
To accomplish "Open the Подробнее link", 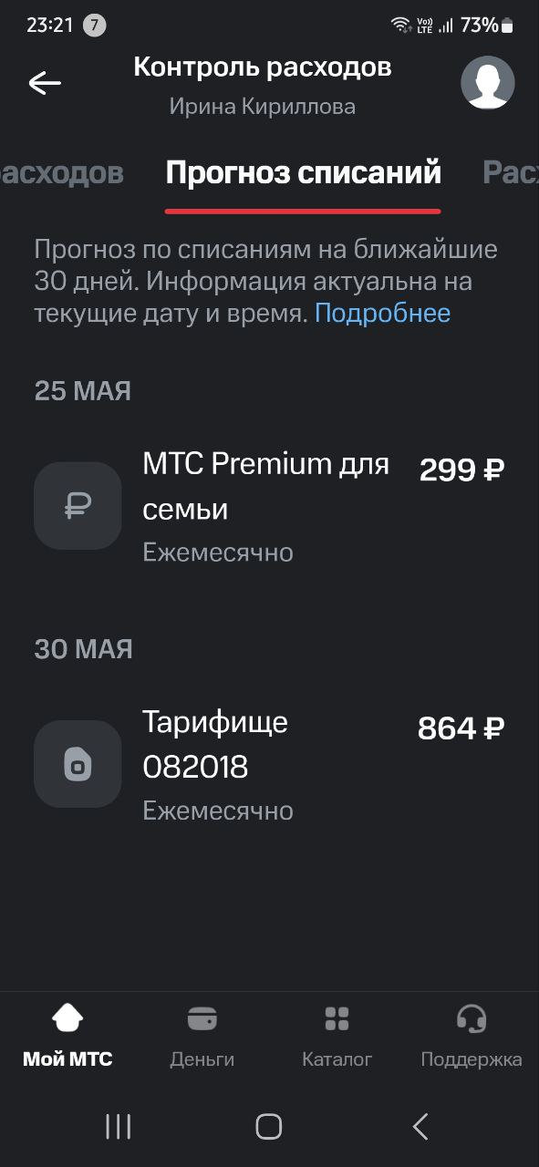I will 383,314.
